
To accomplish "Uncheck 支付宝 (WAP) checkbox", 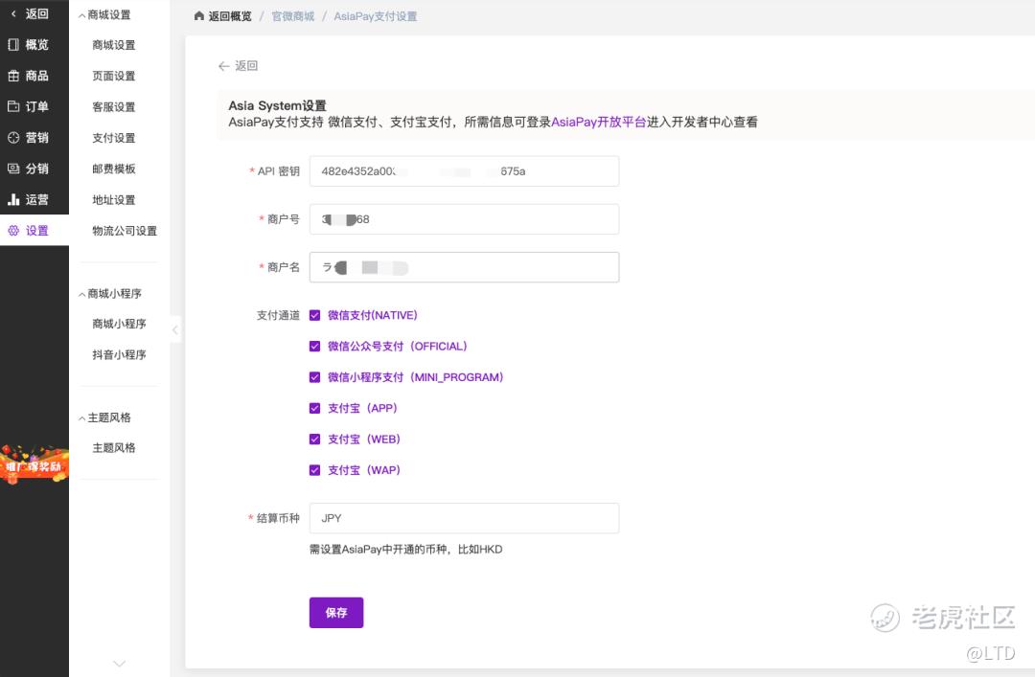I will [315, 470].
